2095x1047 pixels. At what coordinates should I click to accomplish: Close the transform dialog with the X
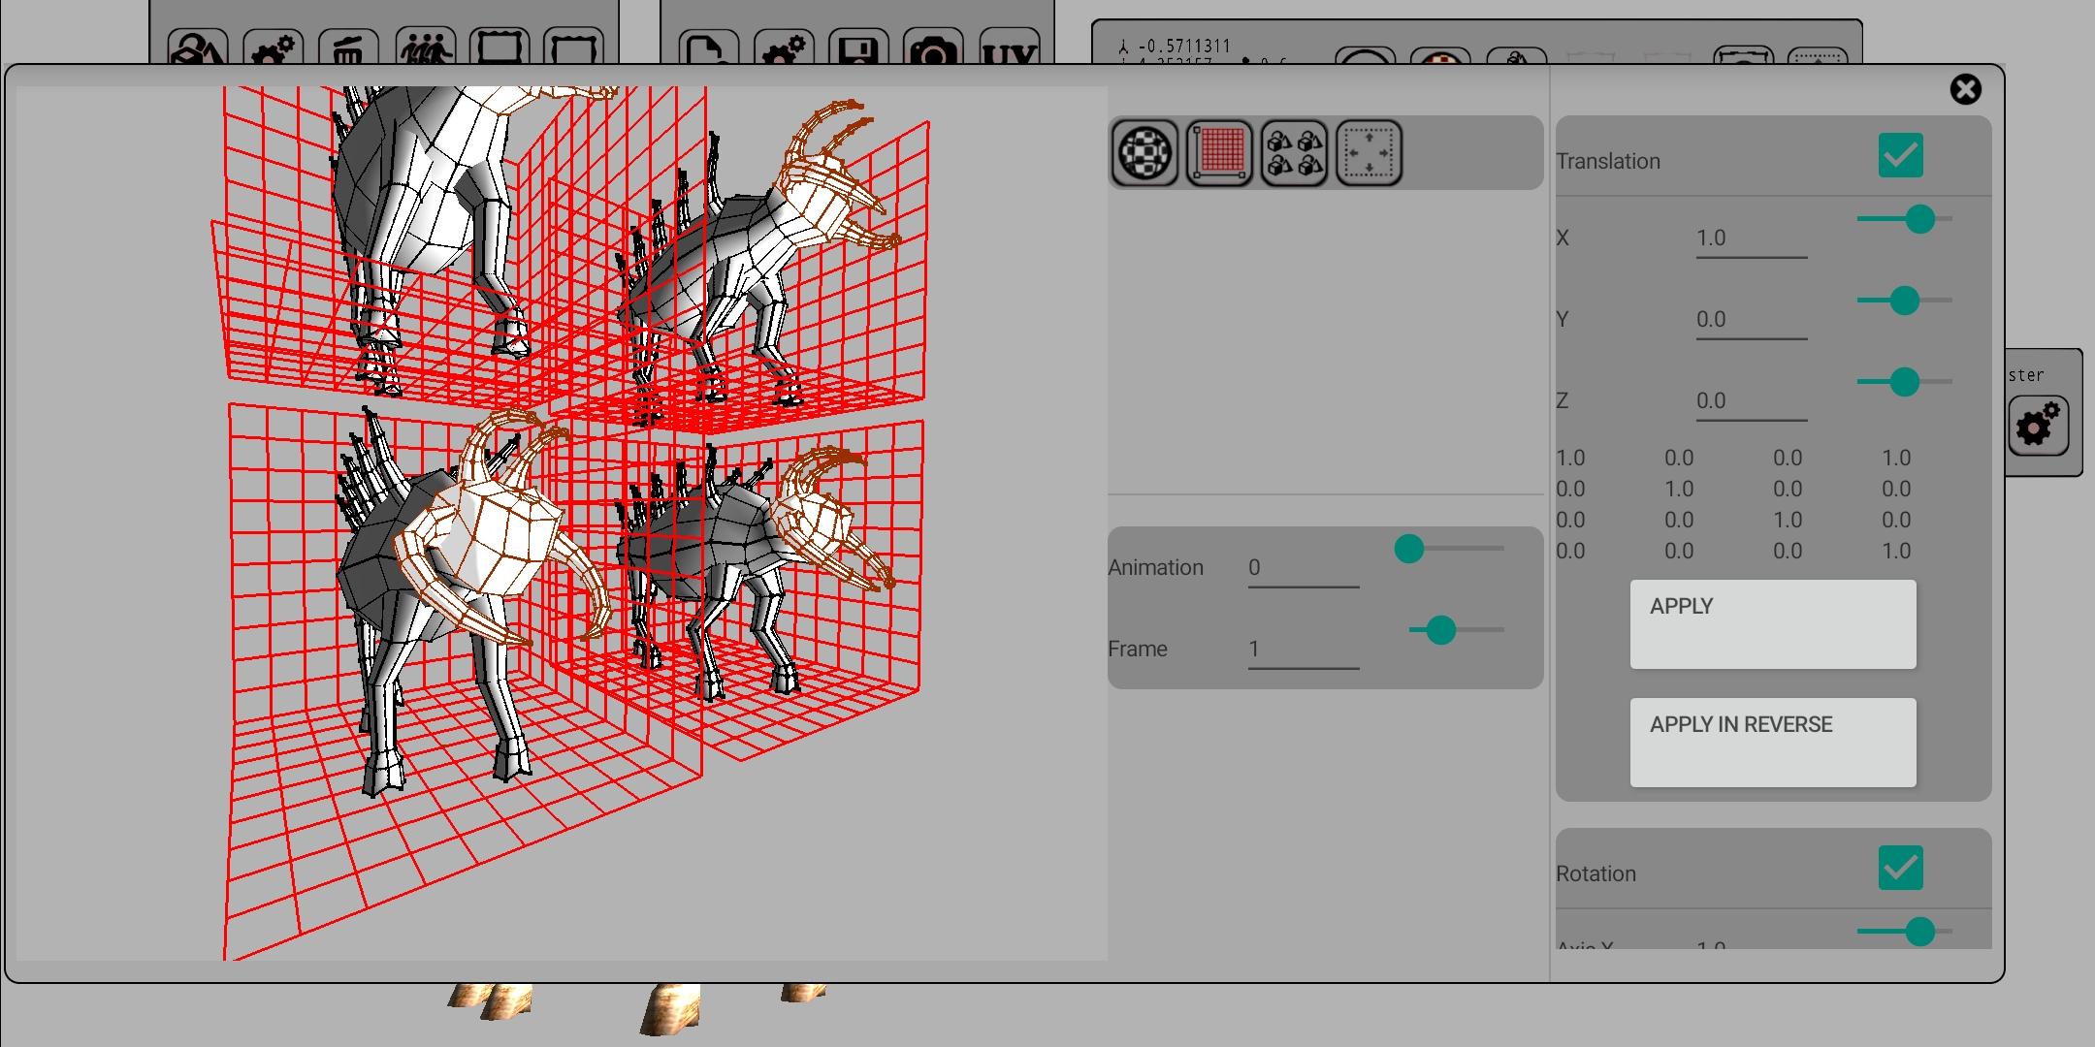(x=1966, y=90)
